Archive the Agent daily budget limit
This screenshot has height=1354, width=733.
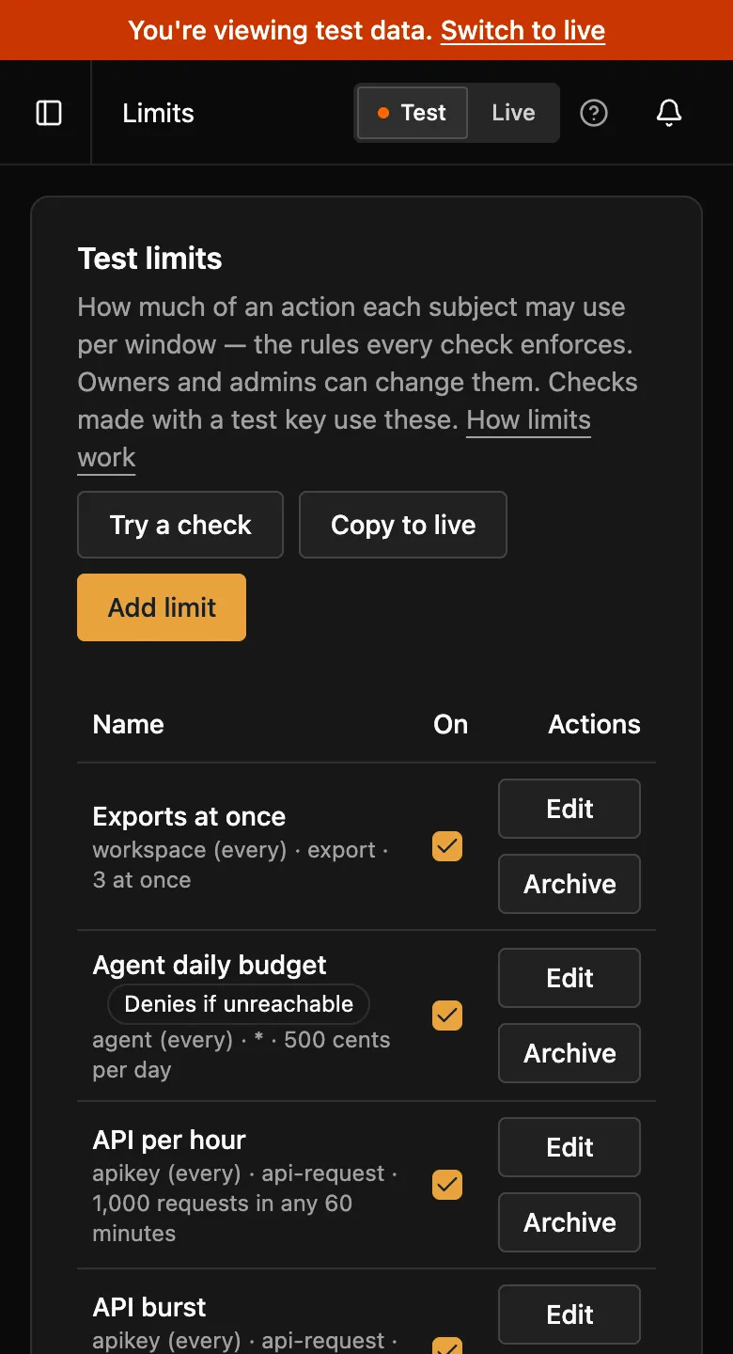click(x=569, y=1053)
